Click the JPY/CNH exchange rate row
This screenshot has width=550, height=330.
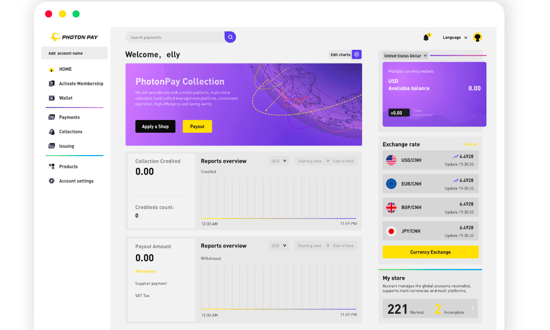pos(430,231)
